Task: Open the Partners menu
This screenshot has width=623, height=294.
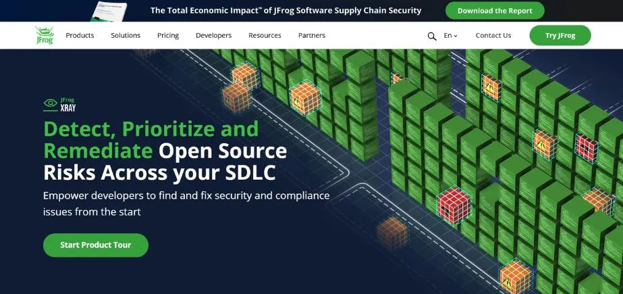Action: pos(312,35)
